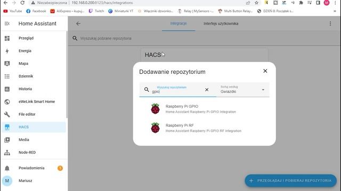Open the HACS store icon
The width and height of the screenshot is (341, 191).
click(7, 127)
